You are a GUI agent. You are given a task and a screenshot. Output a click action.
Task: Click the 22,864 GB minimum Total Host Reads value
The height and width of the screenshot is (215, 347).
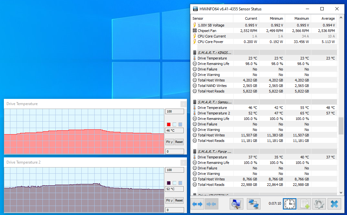click(x=275, y=184)
